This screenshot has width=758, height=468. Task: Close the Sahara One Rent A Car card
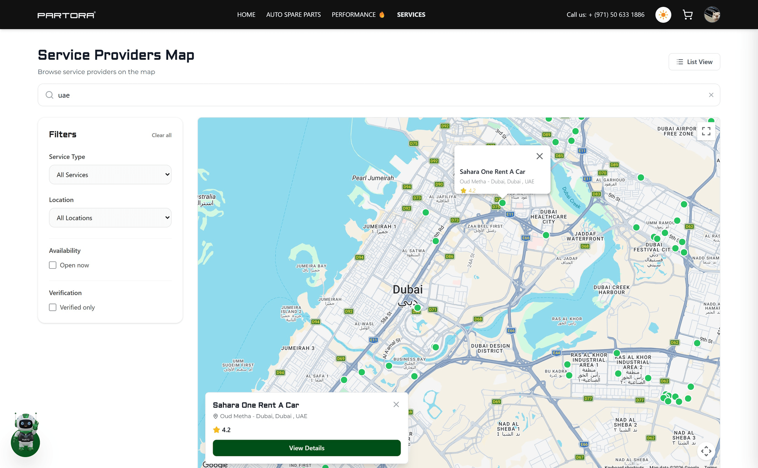[x=396, y=404]
